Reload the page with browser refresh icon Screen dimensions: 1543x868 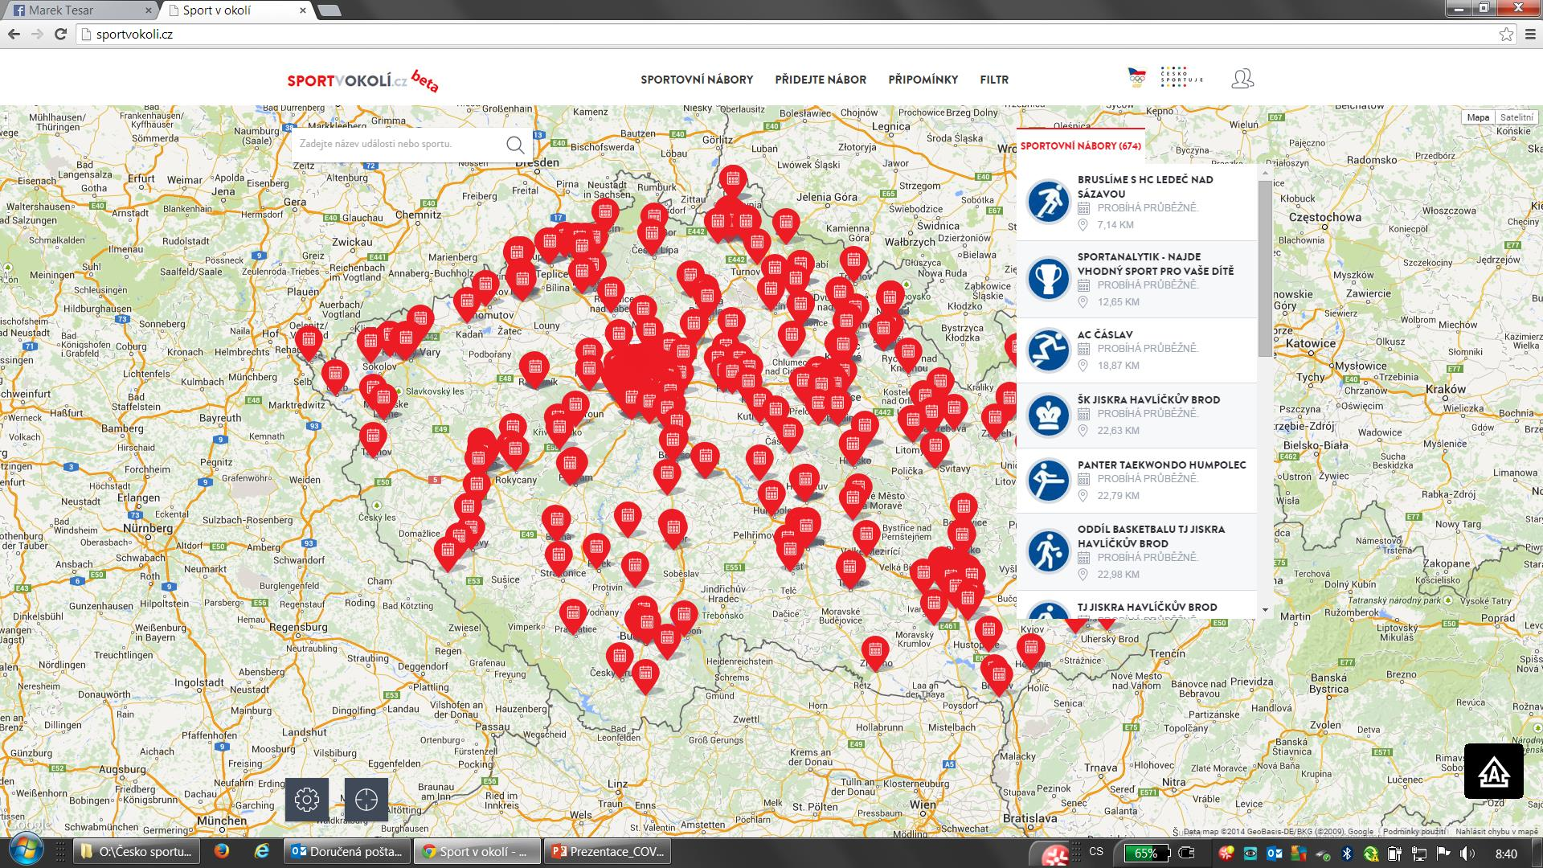click(x=60, y=34)
